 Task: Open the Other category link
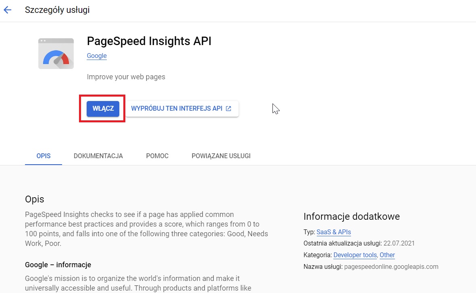point(387,255)
